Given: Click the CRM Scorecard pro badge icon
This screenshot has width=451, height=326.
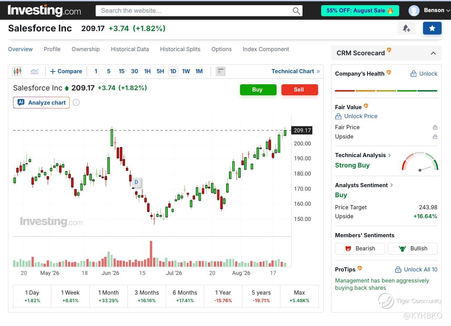Looking at the screenshot, I should tap(389, 50).
